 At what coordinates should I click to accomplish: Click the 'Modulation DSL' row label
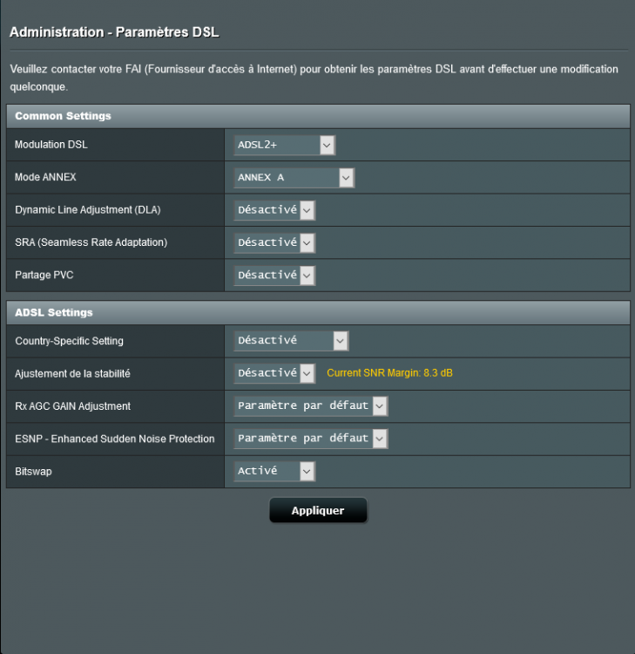tap(51, 145)
